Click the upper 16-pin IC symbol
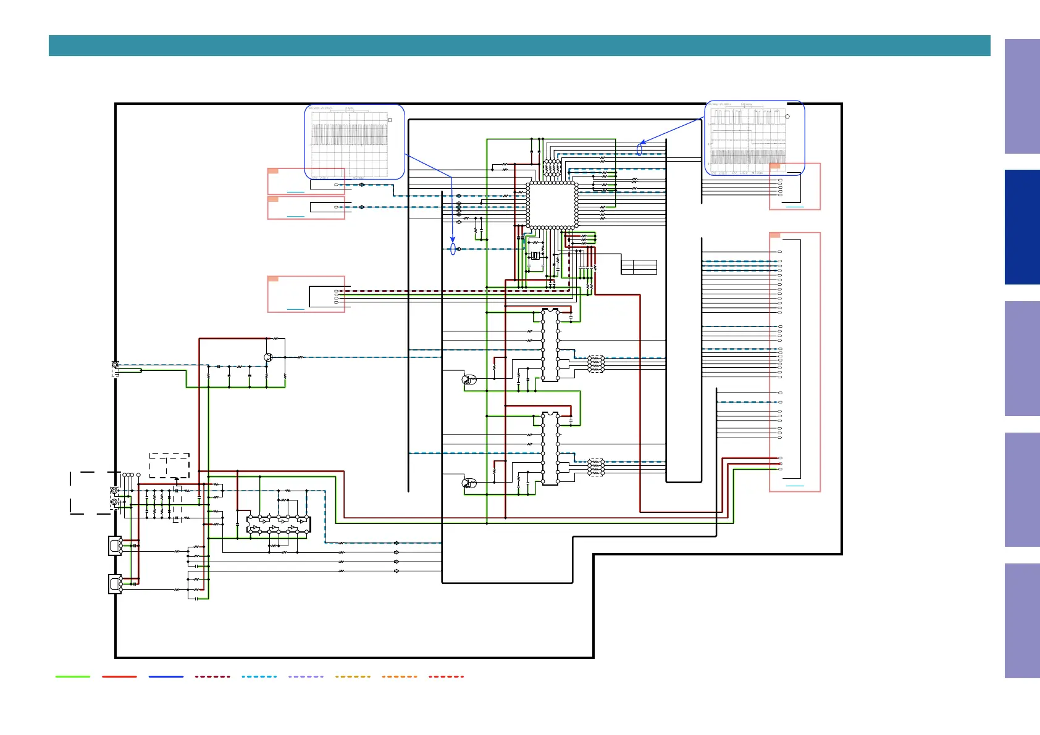Screen dimensions: 1040x735 (x=550, y=345)
